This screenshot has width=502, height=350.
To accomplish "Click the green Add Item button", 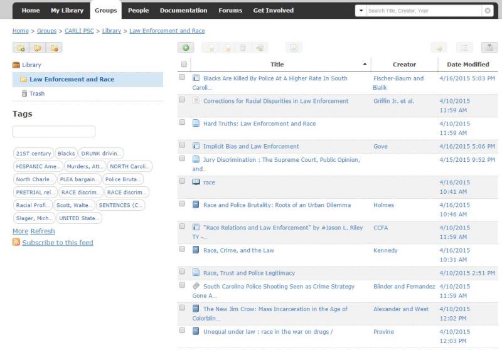I will (x=186, y=48).
